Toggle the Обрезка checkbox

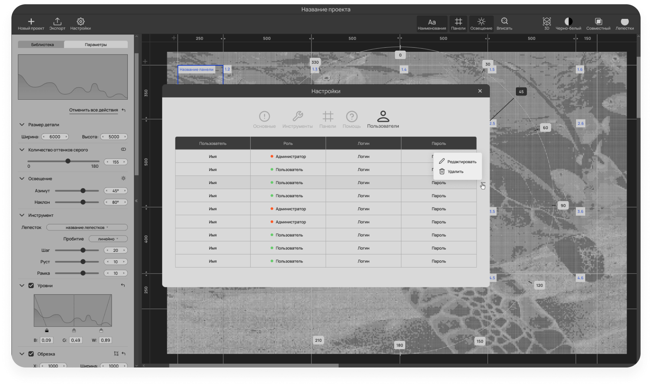31,354
